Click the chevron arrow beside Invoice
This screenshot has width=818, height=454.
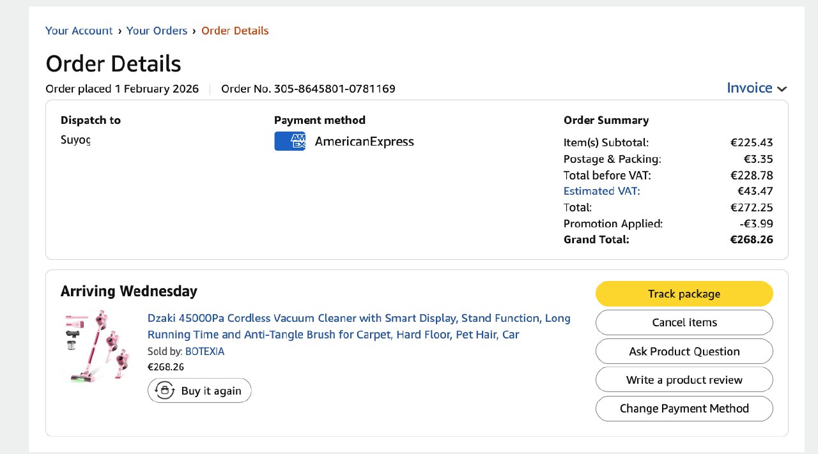pos(782,89)
